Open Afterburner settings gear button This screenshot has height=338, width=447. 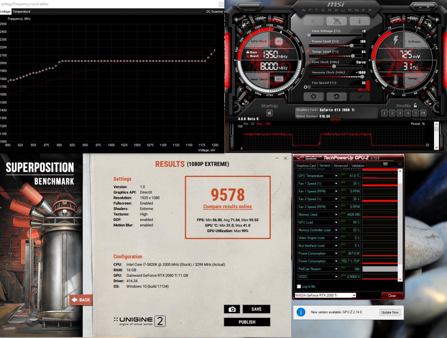coord(313,96)
